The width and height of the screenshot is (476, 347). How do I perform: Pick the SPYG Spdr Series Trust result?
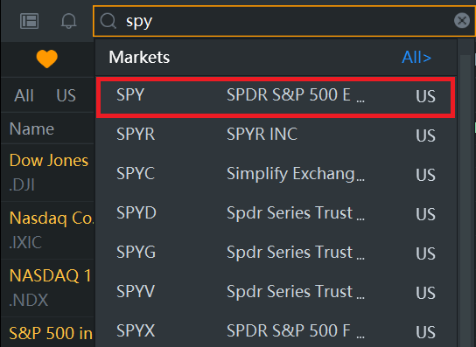(276, 253)
